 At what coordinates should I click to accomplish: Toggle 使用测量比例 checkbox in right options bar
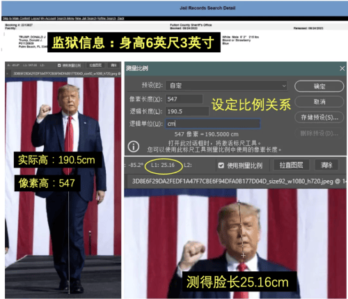click(x=221, y=165)
